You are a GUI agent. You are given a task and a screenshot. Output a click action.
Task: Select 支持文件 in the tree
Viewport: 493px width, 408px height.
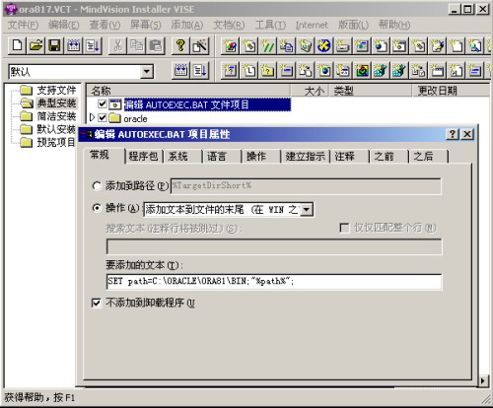56,90
